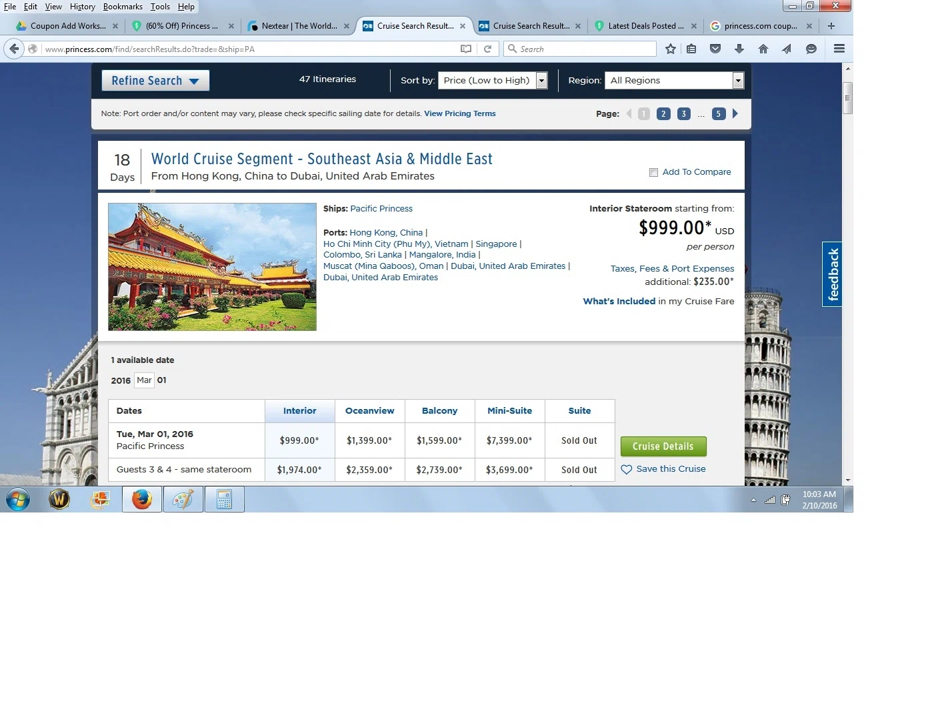Click the network signal tray icon
This screenshot has height=710, width=948.
tap(770, 500)
